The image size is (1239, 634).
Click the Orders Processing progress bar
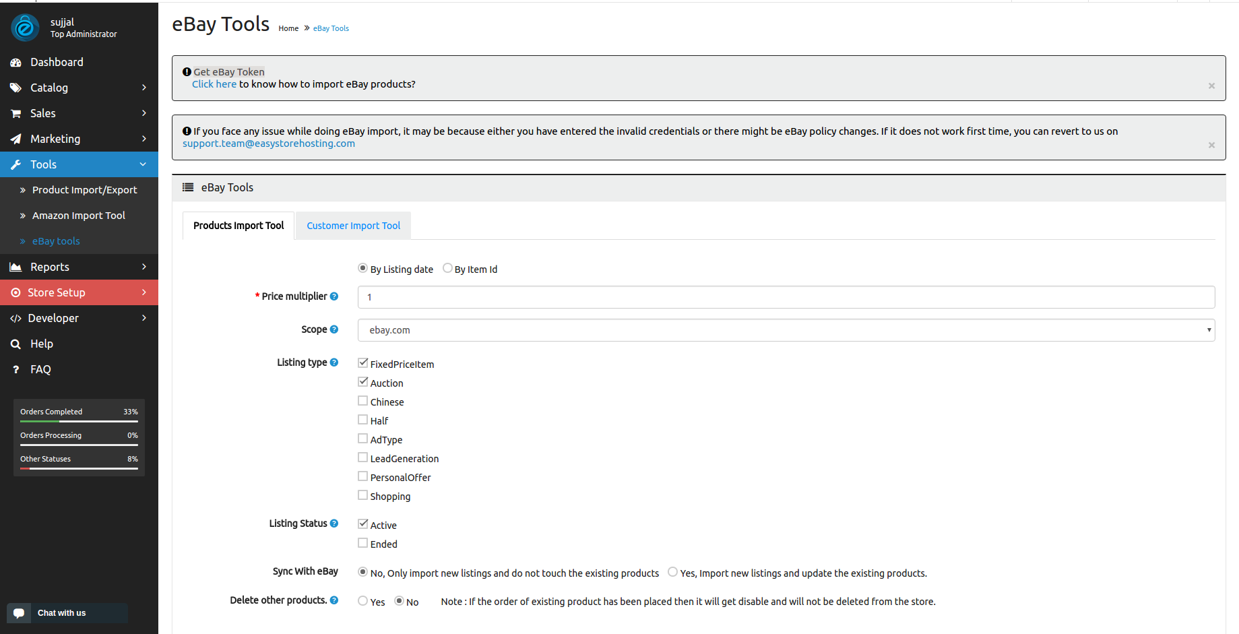point(79,445)
